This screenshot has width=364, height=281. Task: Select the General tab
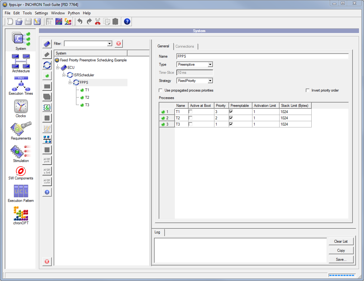click(163, 46)
